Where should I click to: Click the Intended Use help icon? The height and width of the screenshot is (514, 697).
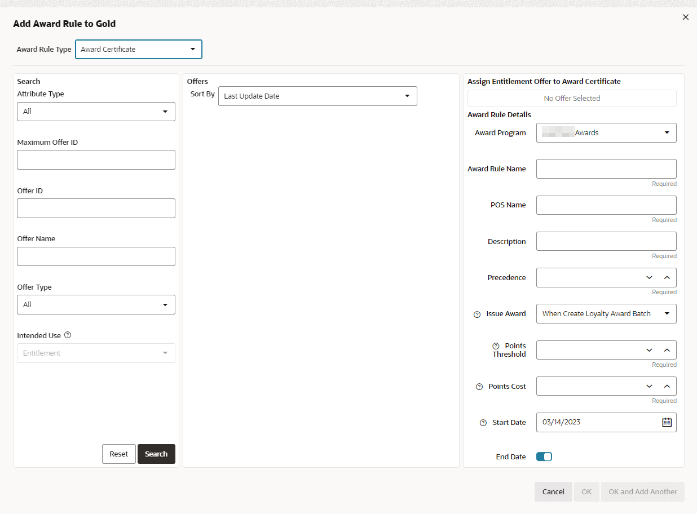pos(68,335)
